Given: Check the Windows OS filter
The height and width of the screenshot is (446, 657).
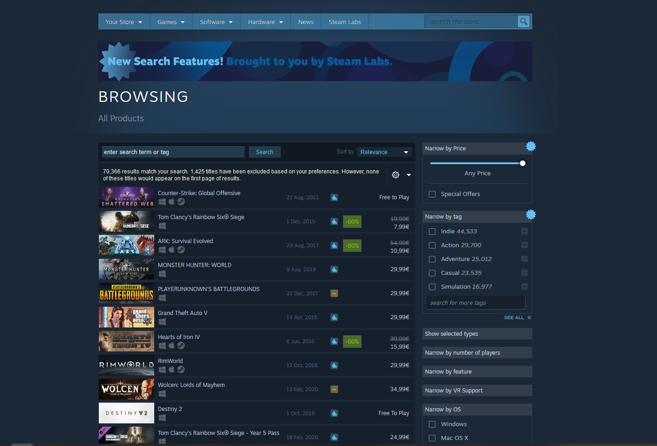Looking at the screenshot, I should pyautogui.click(x=432, y=424).
